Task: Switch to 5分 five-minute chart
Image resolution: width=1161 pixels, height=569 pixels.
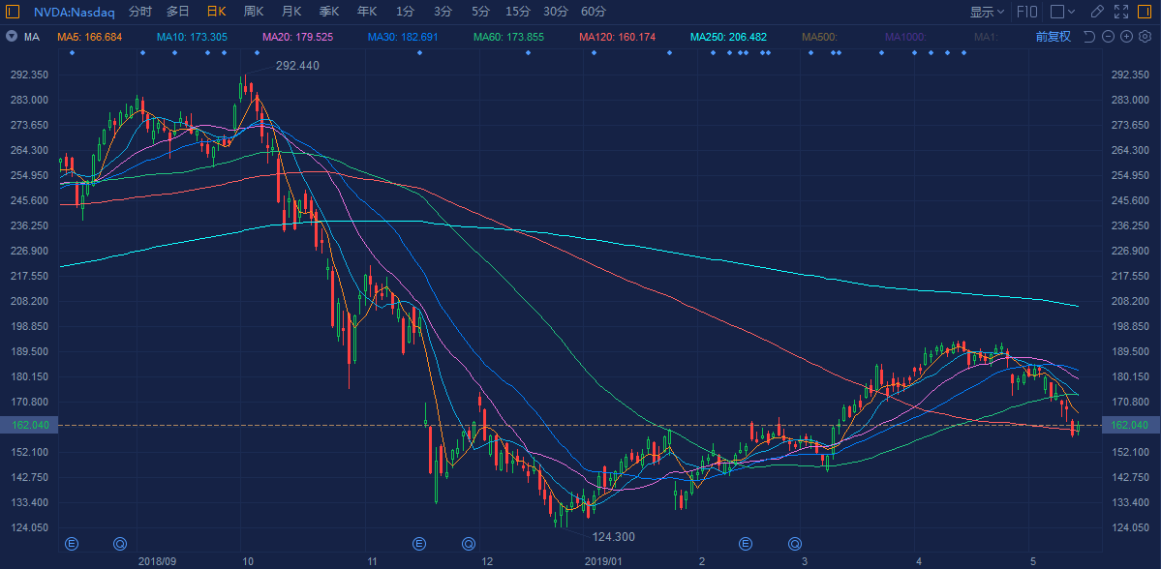Action: 480,12
